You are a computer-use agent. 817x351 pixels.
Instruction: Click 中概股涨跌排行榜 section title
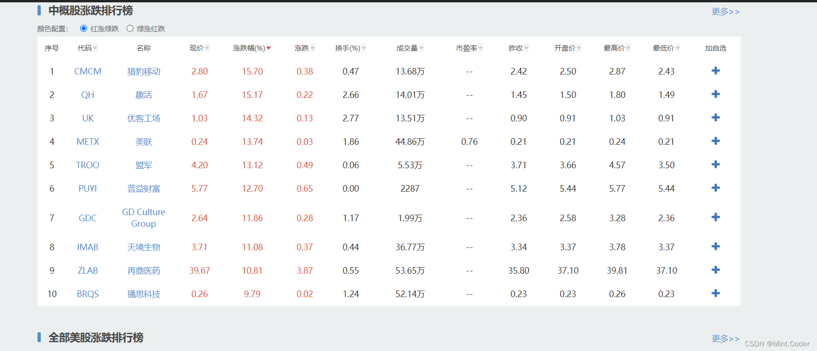click(91, 10)
